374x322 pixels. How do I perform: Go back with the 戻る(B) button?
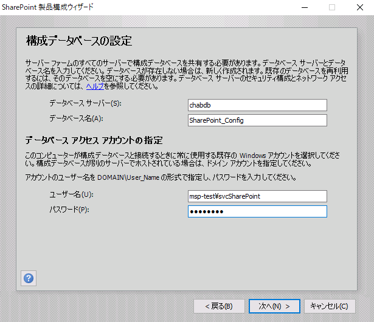(219, 306)
